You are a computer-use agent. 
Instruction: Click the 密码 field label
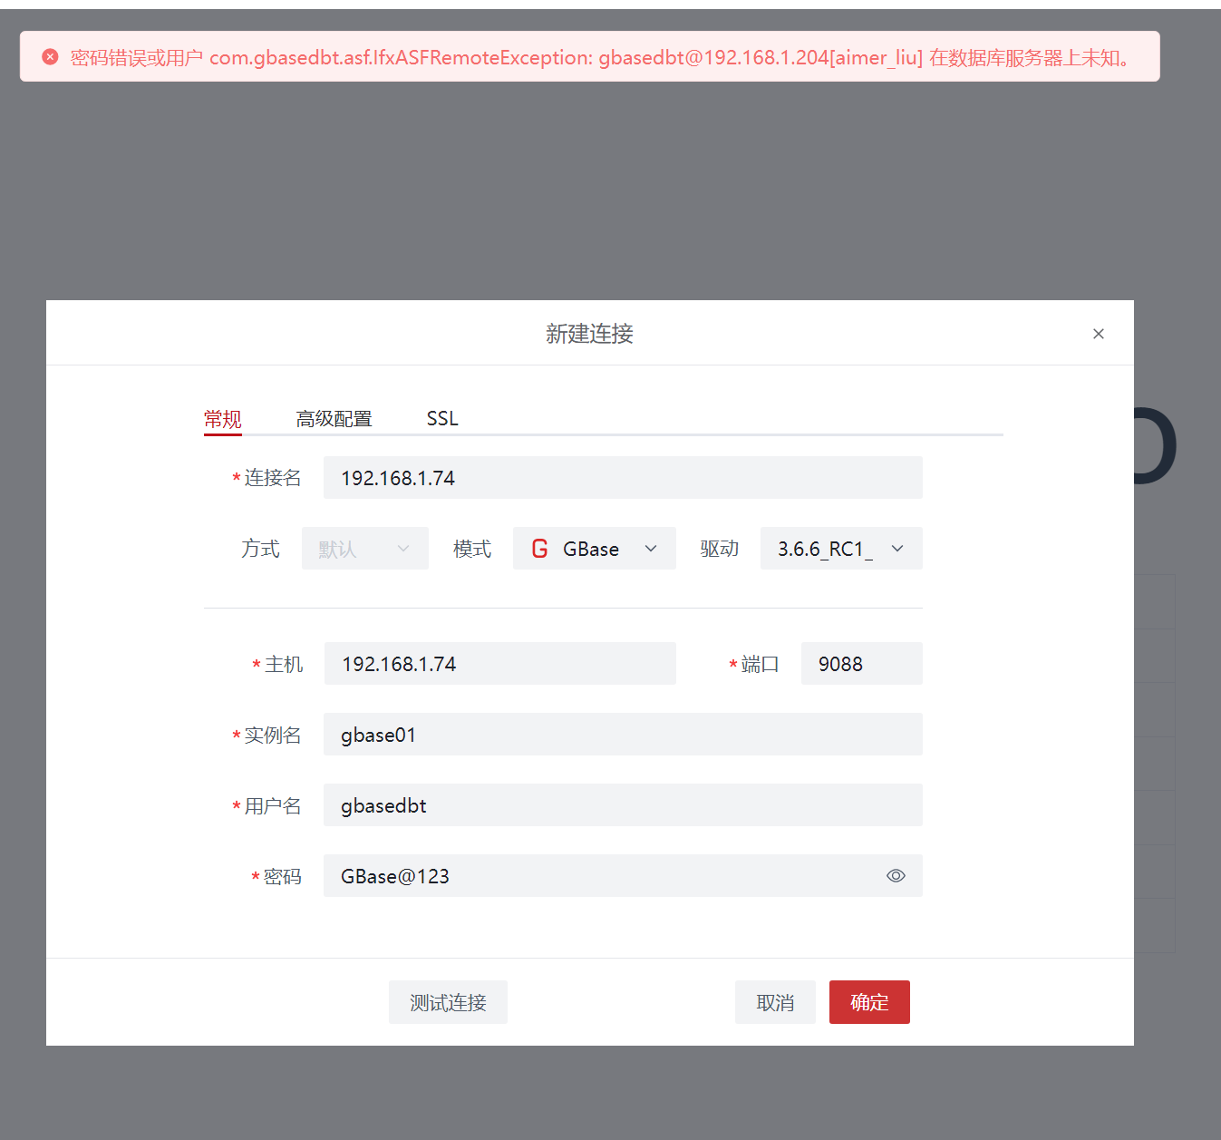coord(282,877)
